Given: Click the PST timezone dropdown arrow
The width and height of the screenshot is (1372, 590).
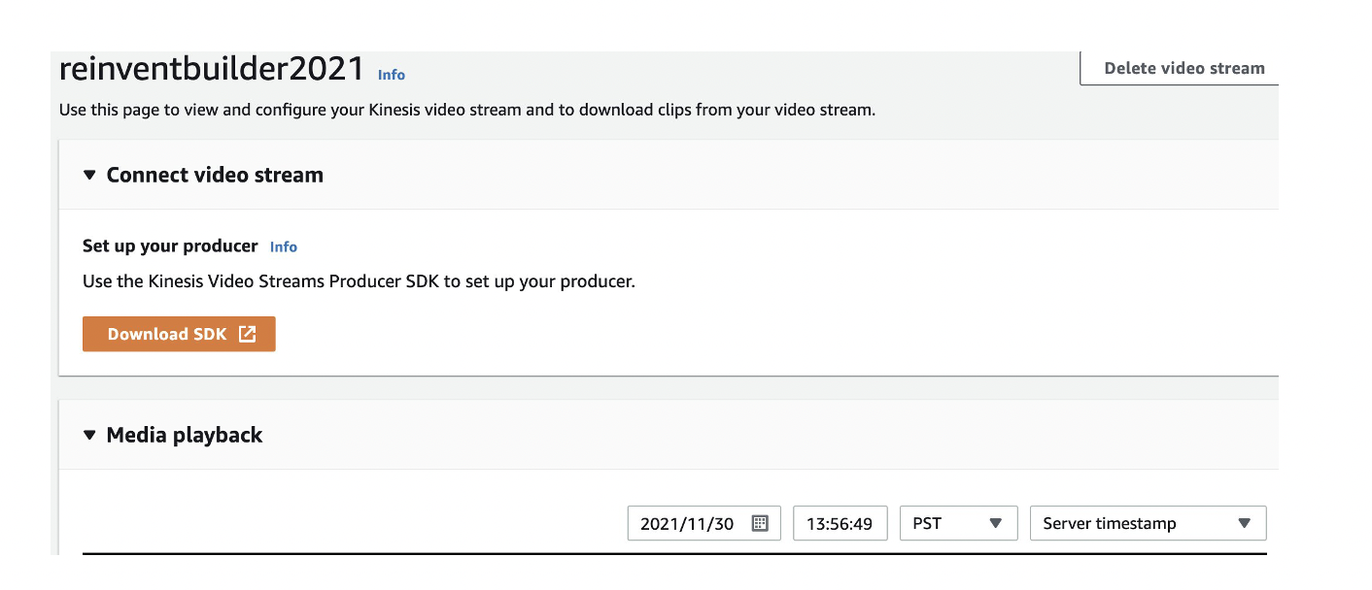Looking at the screenshot, I should [x=995, y=523].
